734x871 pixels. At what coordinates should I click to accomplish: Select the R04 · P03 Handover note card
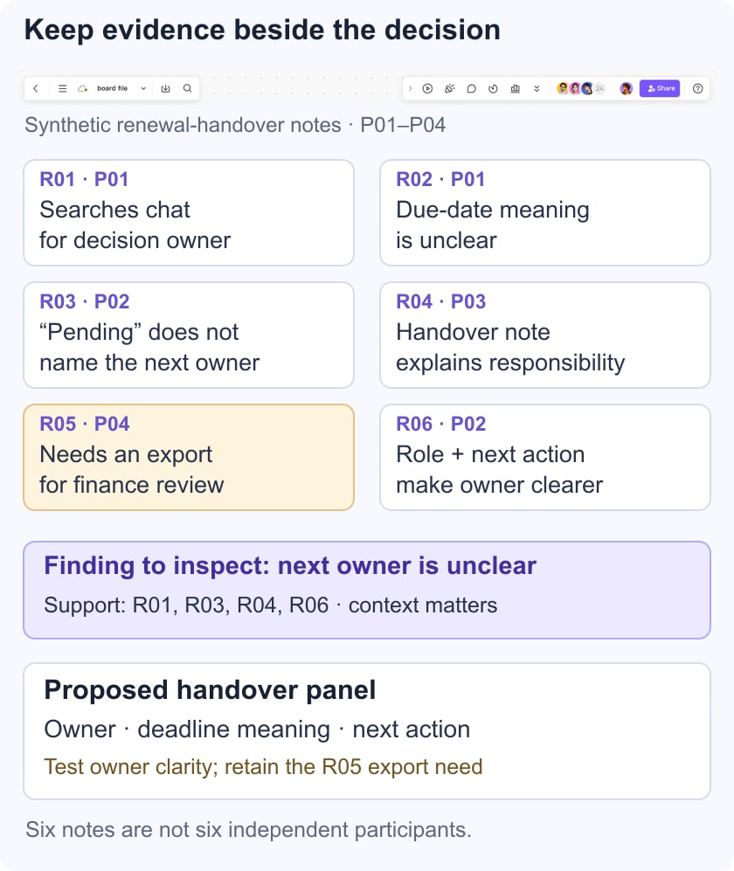(x=545, y=335)
